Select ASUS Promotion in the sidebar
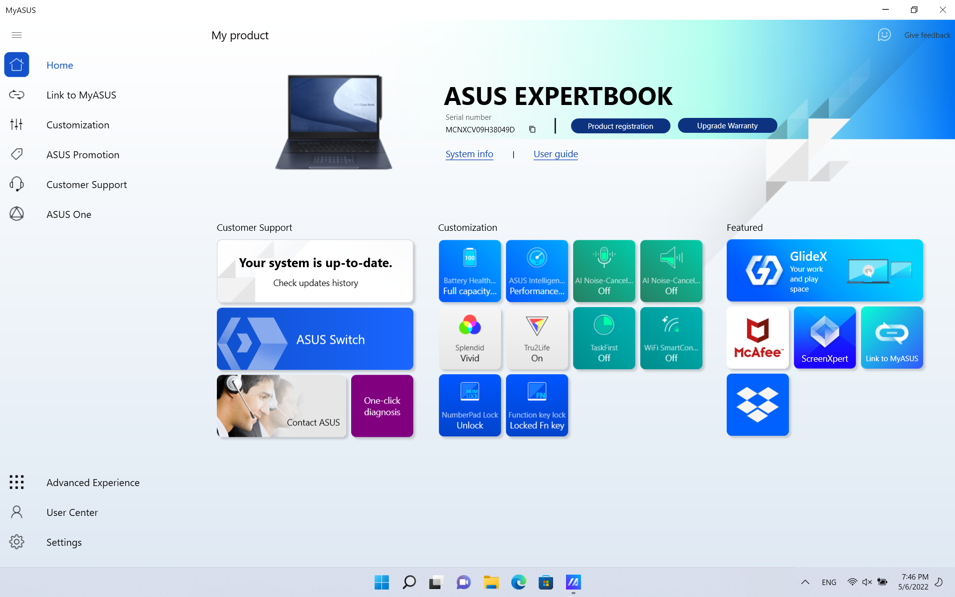Viewport: 955px width, 597px height. (x=83, y=155)
